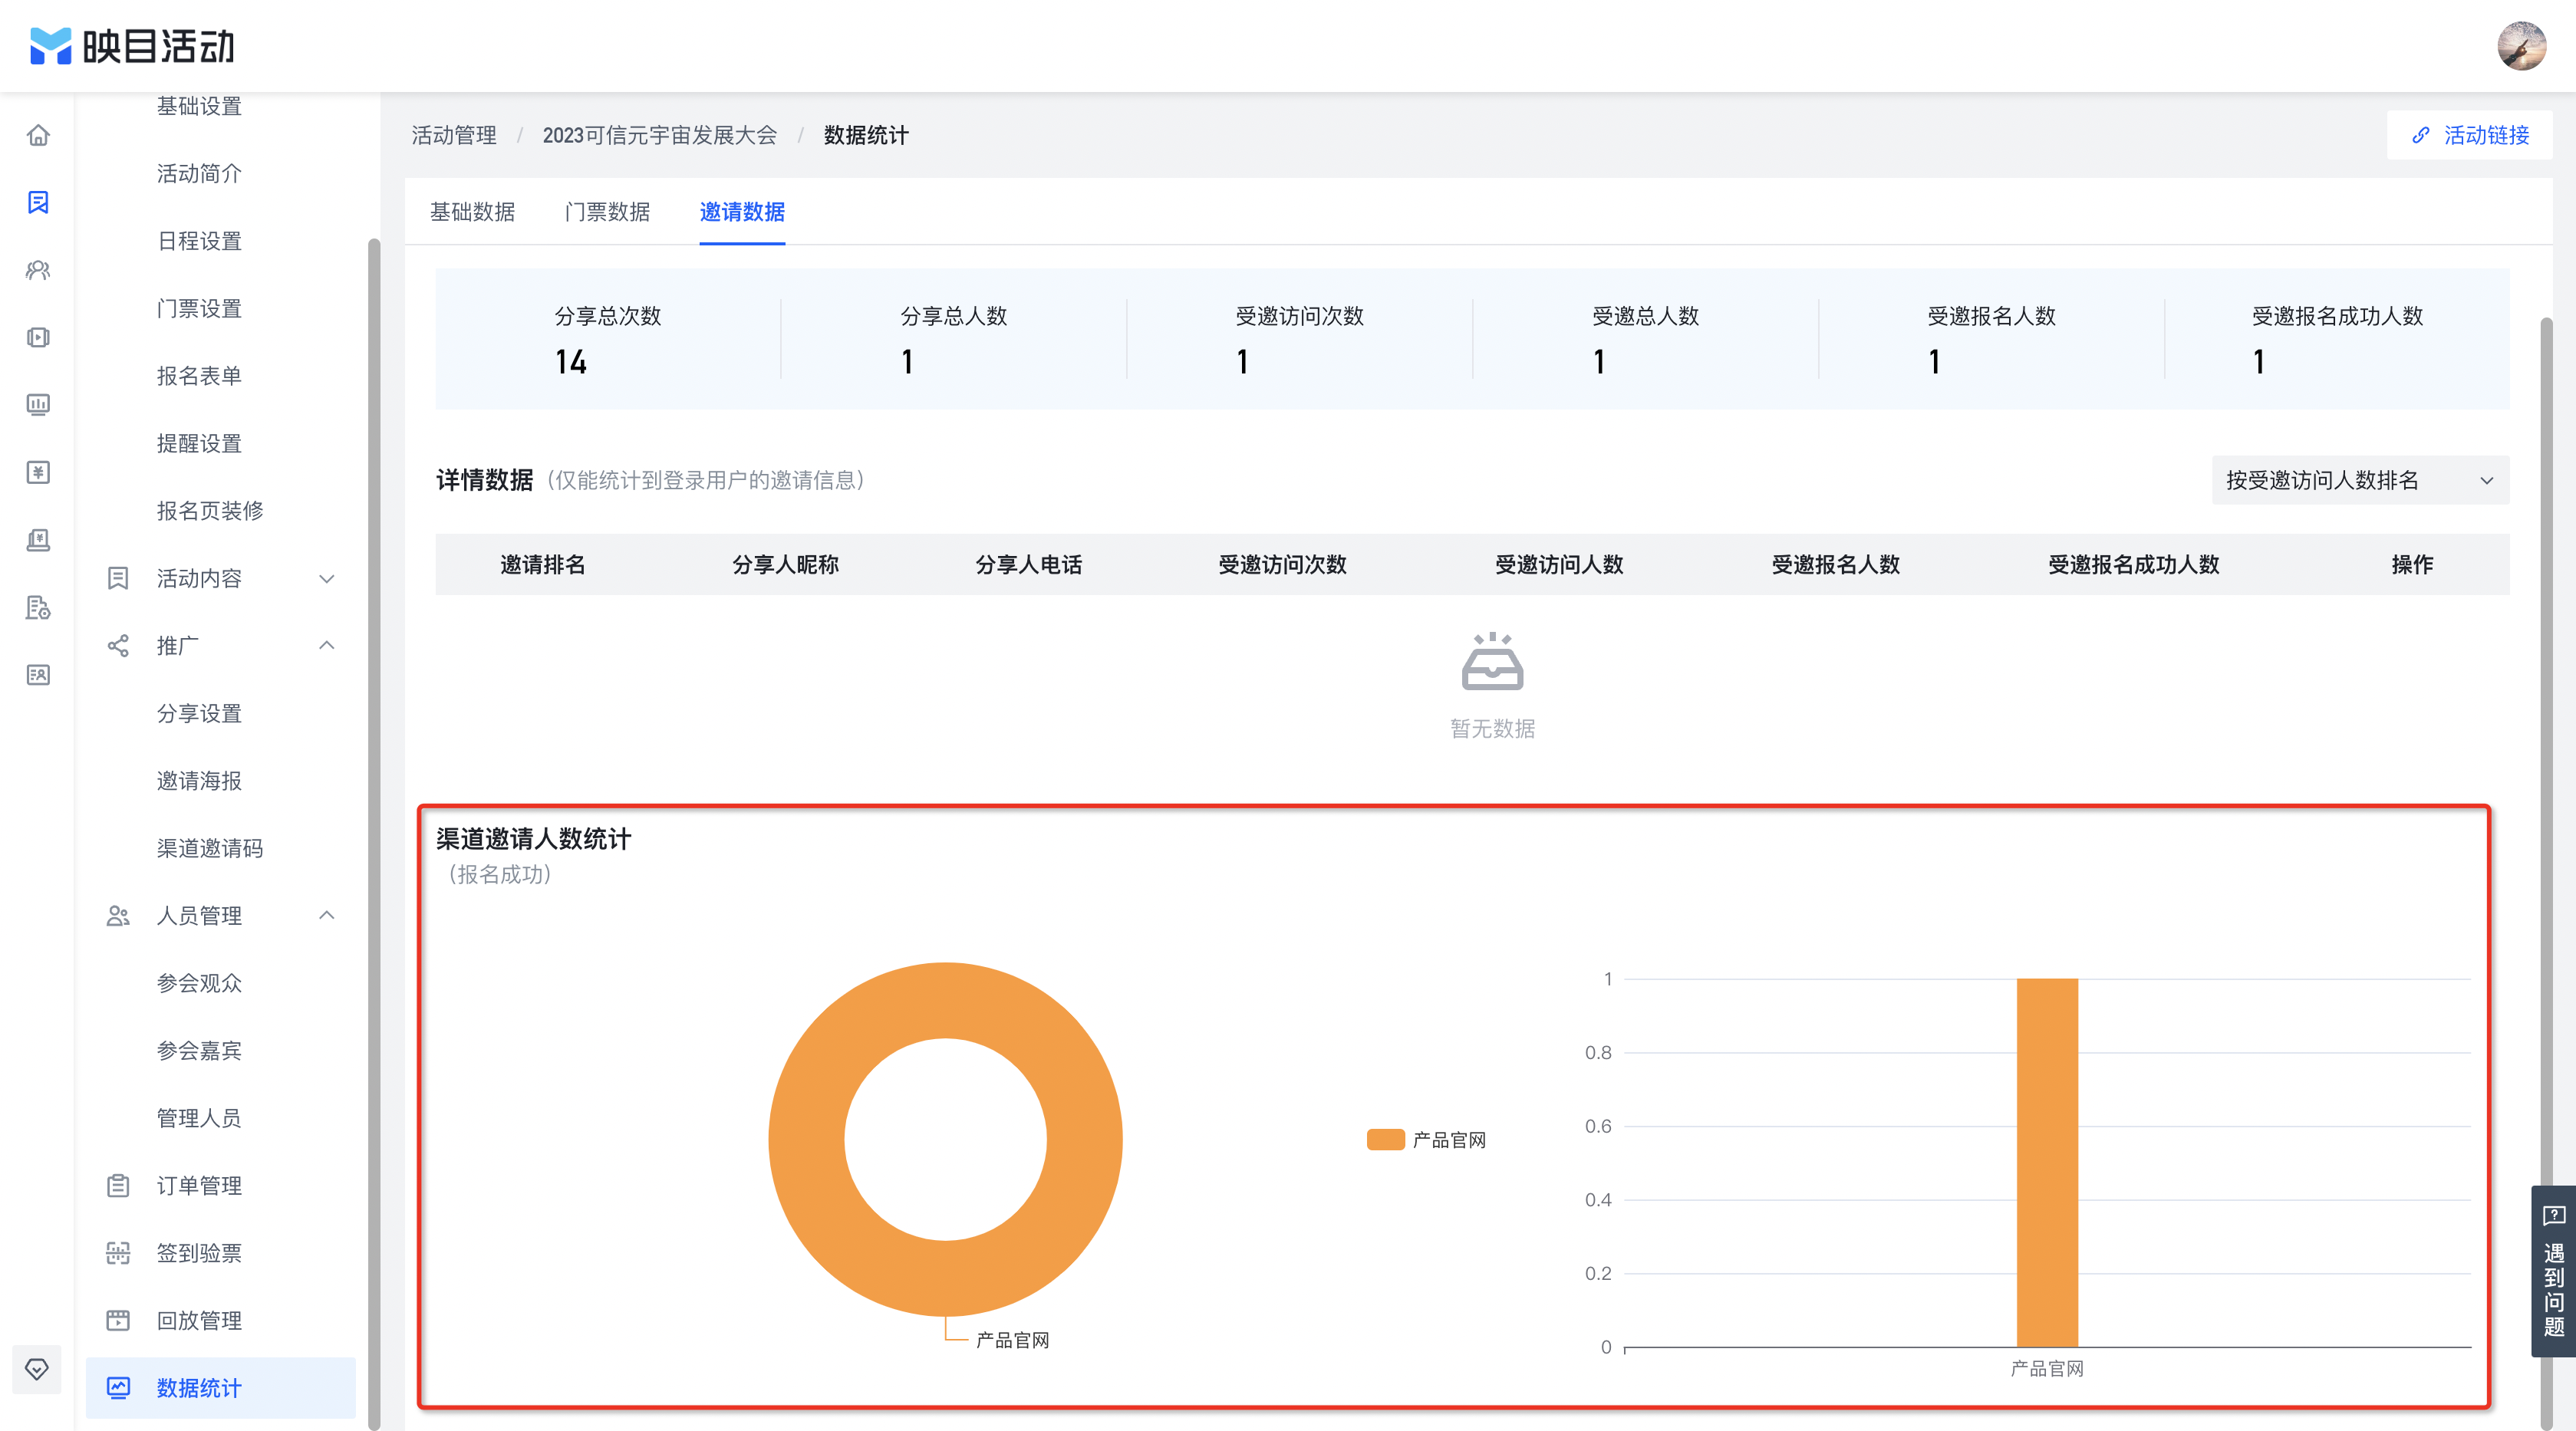Open 活动简介 in sidebar menu

pos(199,173)
